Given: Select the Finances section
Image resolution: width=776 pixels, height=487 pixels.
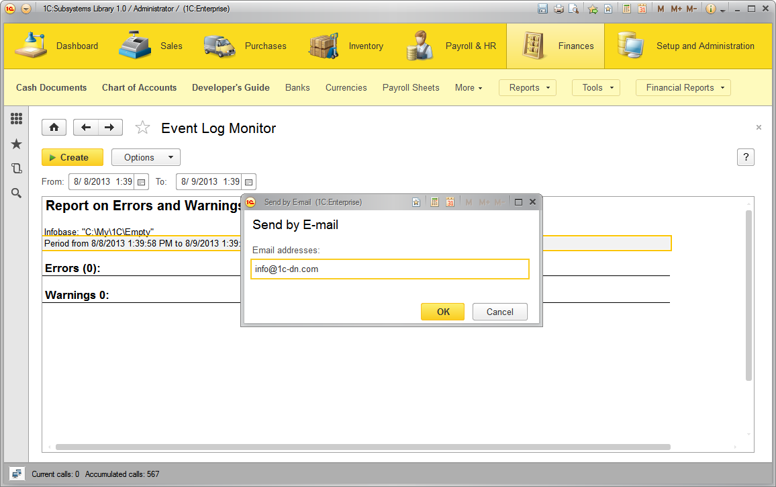Looking at the screenshot, I should 555,46.
